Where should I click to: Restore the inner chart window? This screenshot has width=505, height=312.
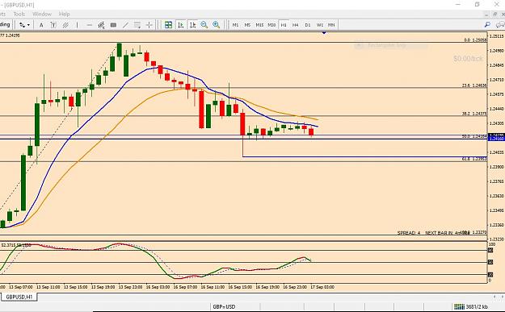[495, 15]
